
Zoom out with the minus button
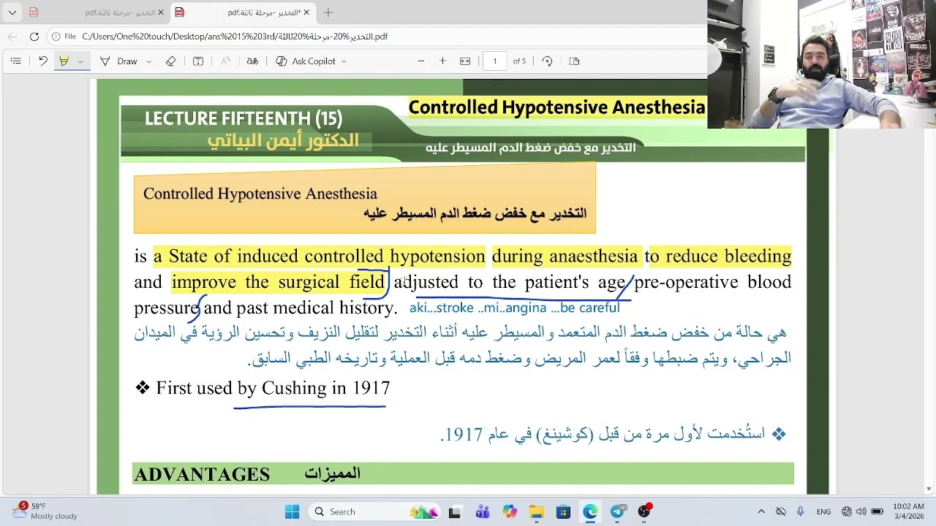point(421,61)
